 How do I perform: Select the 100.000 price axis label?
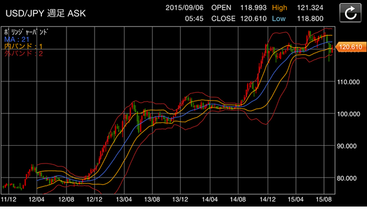[x=348, y=114]
